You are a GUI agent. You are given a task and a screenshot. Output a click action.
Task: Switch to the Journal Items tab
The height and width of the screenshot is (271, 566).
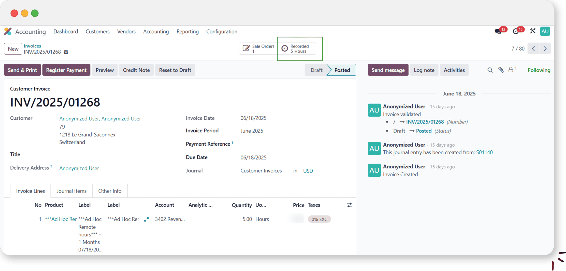coord(71,191)
